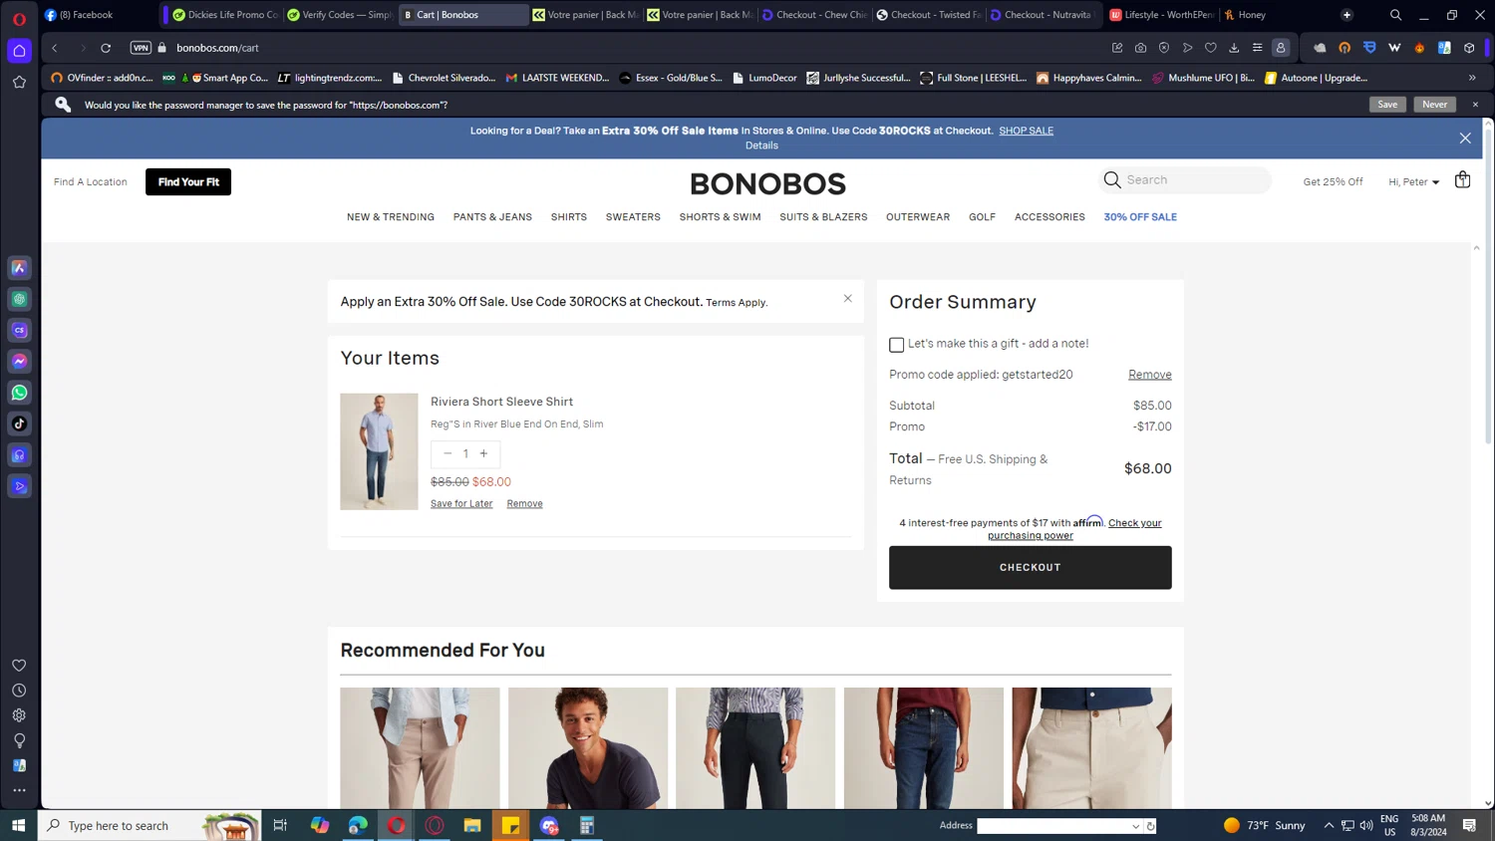Open a new tab with the plus button
This screenshot has height=841, width=1495.
(1346, 15)
